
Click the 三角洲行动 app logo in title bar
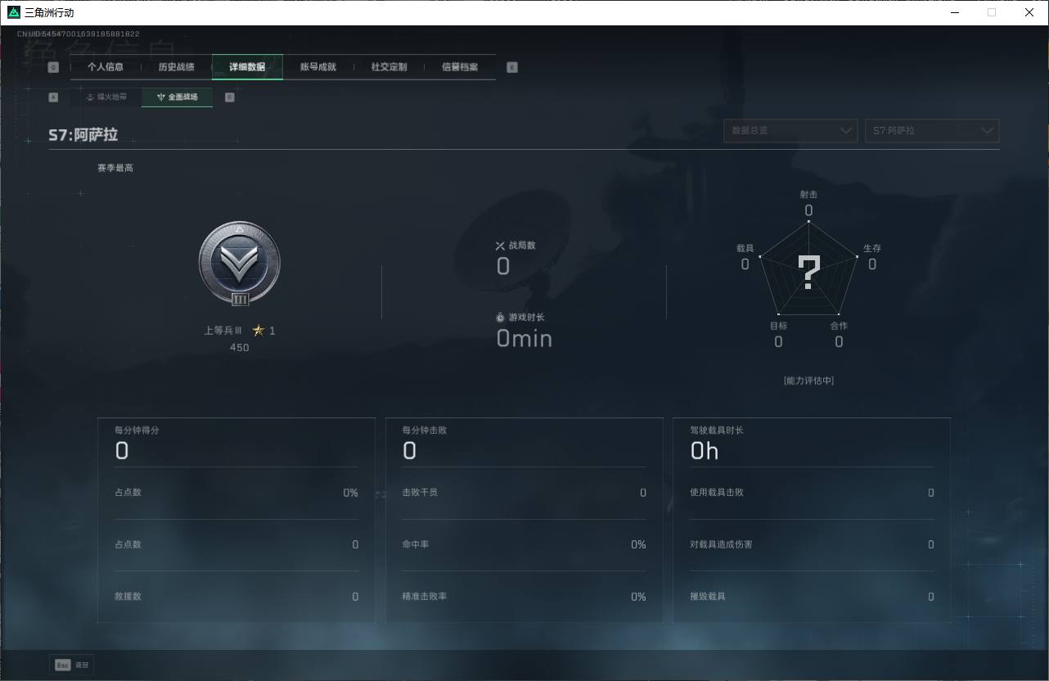click(x=14, y=12)
